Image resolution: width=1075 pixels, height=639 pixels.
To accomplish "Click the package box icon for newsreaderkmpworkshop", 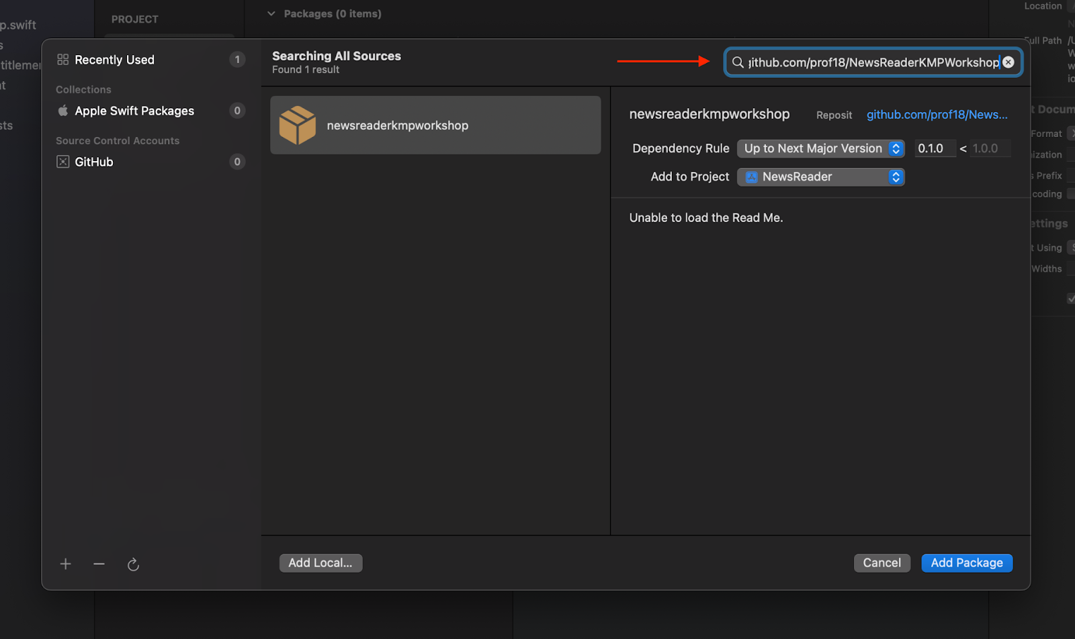I will tap(297, 125).
